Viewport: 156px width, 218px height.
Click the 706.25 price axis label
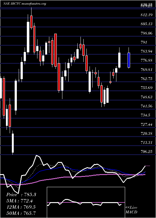tap(147, 152)
